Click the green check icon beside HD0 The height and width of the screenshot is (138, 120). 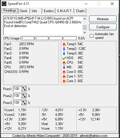click(64, 58)
